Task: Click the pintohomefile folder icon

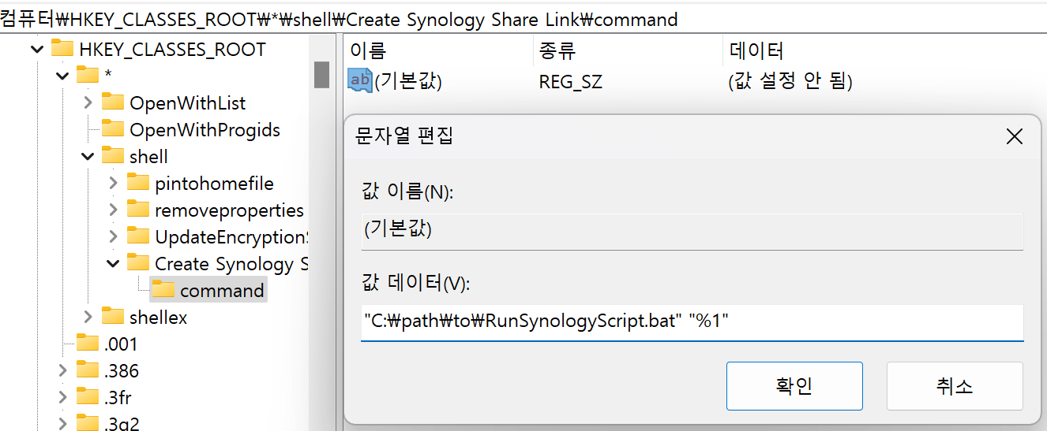Action: click(x=138, y=183)
